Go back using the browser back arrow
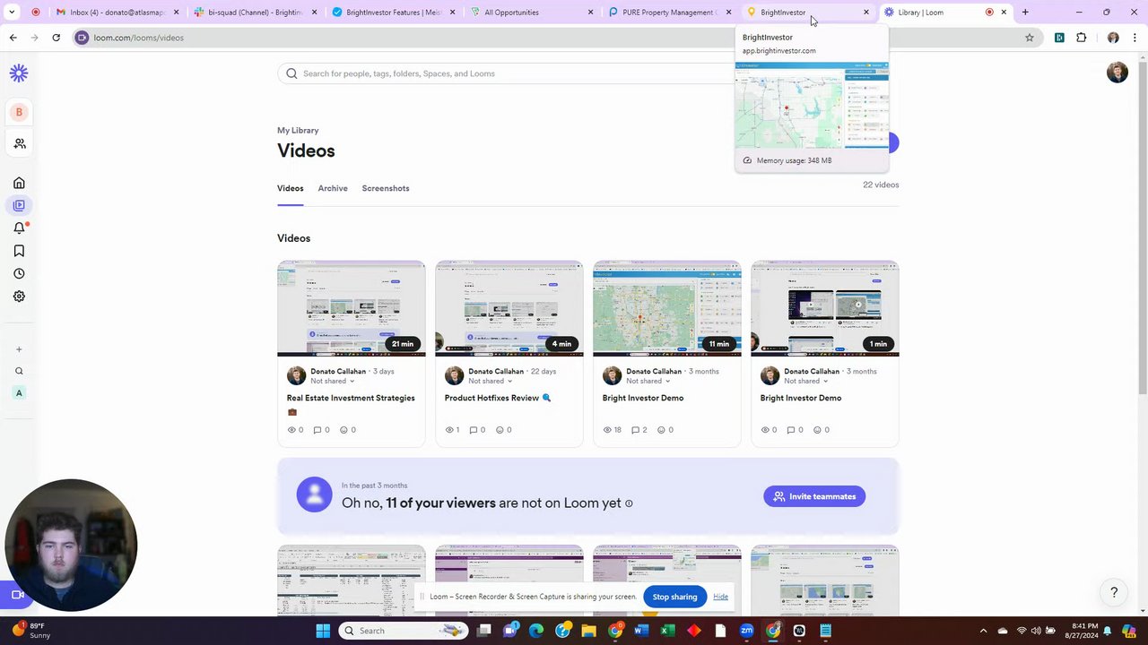This screenshot has height=645, width=1148. click(x=13, y=38)
